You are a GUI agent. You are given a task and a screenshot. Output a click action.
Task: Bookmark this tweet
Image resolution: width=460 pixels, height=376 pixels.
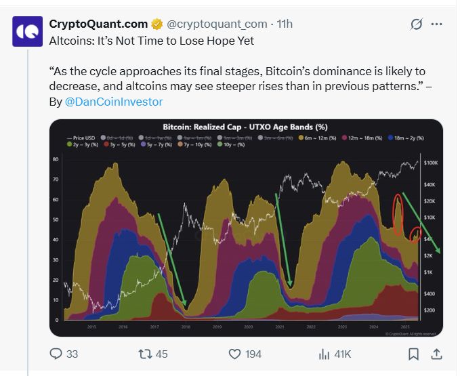point(414,354)
